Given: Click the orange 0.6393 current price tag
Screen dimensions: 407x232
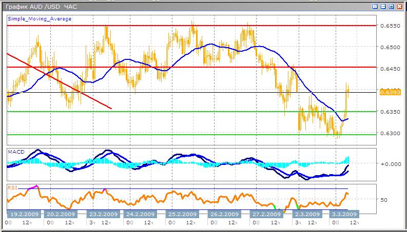Looking at the screenshot, I should [386, 92].
